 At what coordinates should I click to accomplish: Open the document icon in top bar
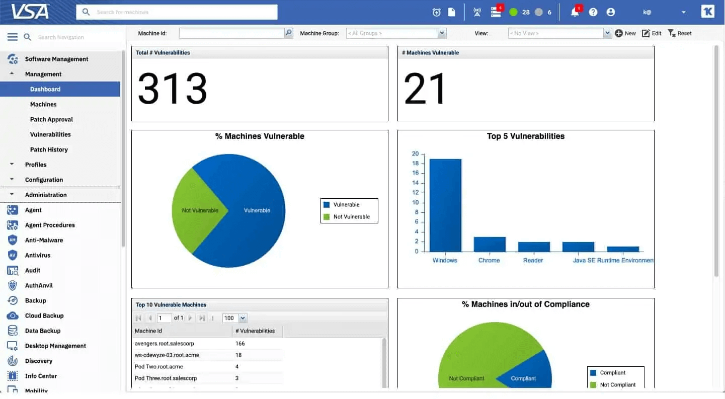coord(452,13)
